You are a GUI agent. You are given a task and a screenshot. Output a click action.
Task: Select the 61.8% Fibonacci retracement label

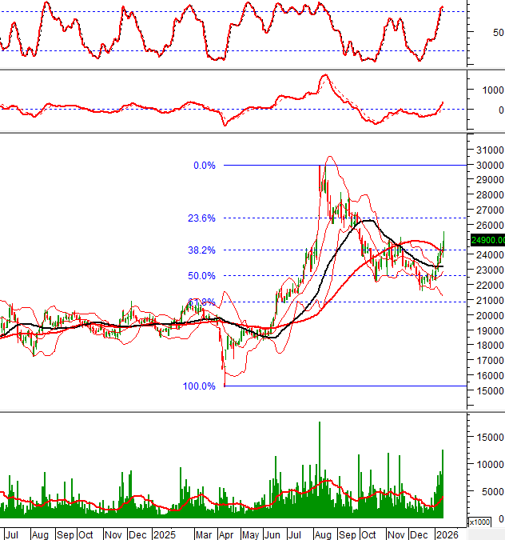(x=201, y=302)
